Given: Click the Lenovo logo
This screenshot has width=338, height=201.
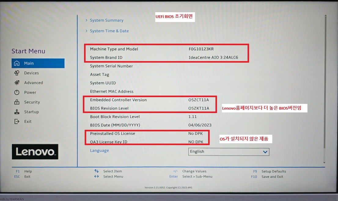Looking at the screenshot, I should pos(35,152).
